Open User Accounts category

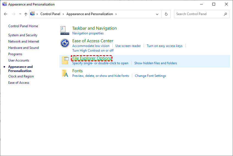pos(19,60)
